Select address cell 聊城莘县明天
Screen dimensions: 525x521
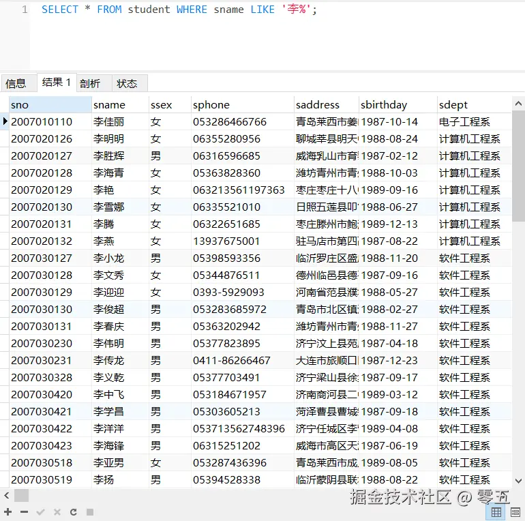tap(327, 138)
